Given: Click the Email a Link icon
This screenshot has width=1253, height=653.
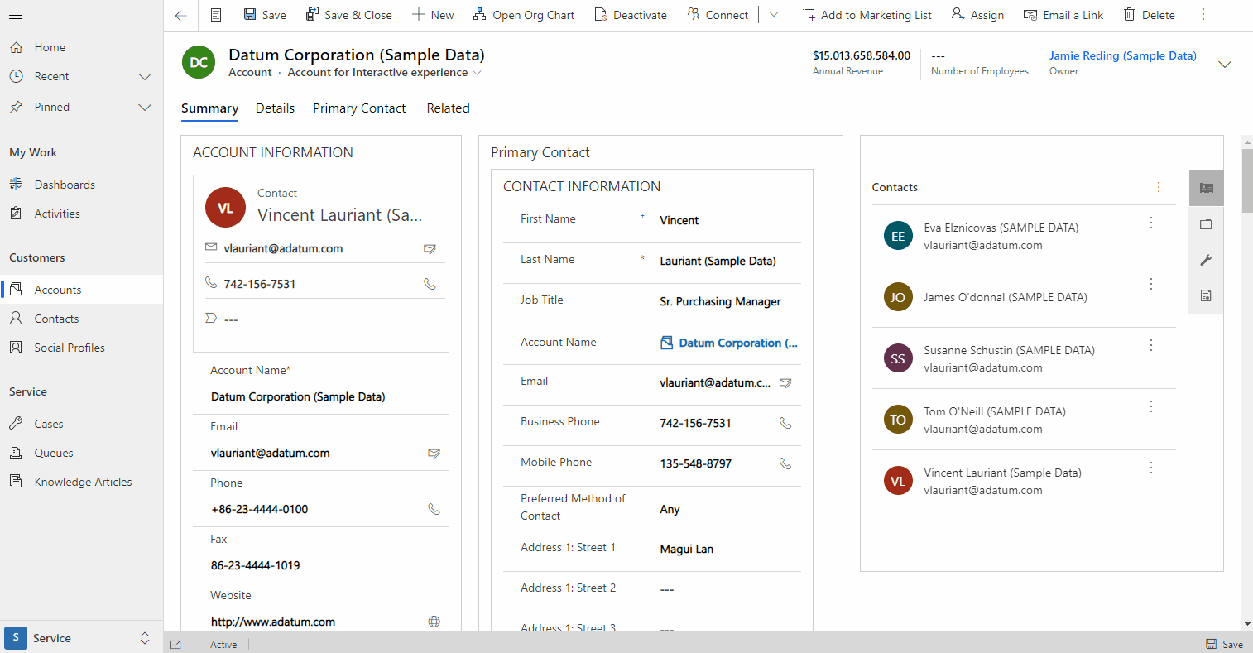Looking at the screenshot, I should pyautogui.click(x=1030, y=14).
